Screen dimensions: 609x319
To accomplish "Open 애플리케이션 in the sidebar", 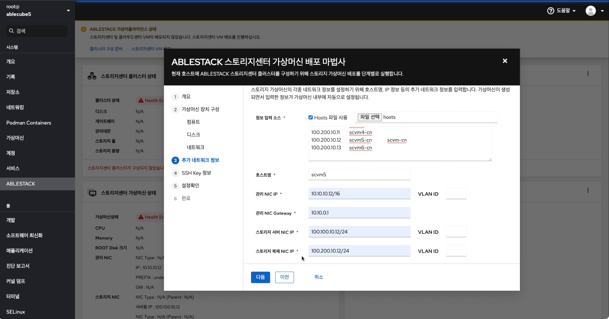I will pyautogui.click(x=38, y=251).
